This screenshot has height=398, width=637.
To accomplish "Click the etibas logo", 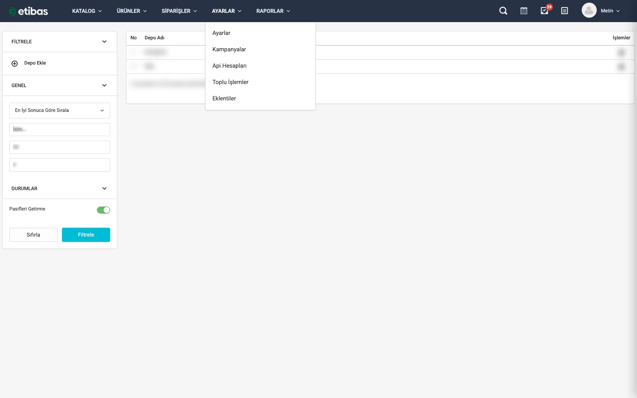I will 28,11.
